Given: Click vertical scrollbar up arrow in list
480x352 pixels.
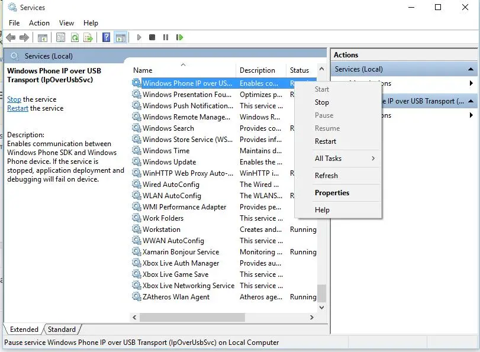Looking at the screenshot, I should (321, 69).
